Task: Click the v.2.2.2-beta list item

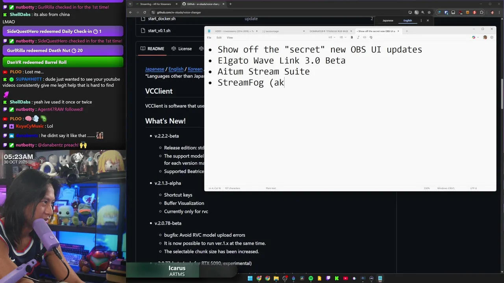Action: pos(167,136)
